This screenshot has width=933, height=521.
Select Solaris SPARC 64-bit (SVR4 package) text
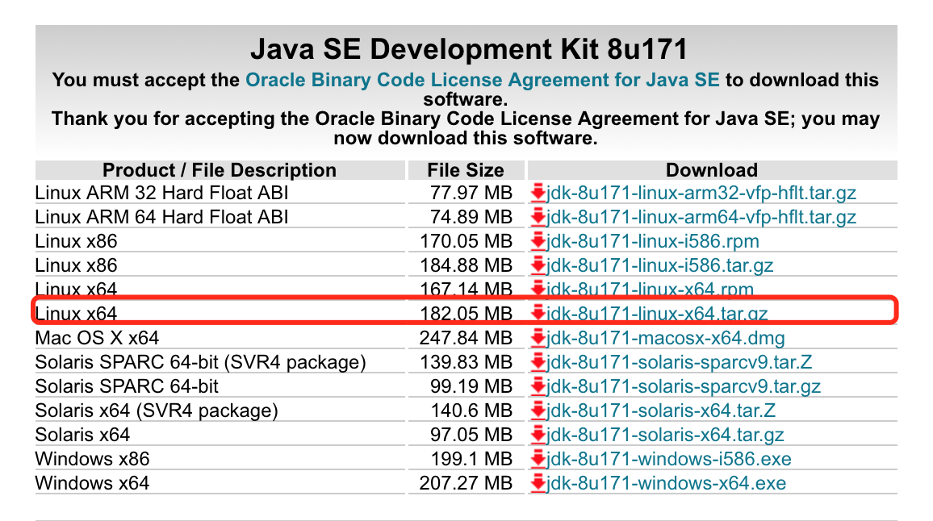200,362
